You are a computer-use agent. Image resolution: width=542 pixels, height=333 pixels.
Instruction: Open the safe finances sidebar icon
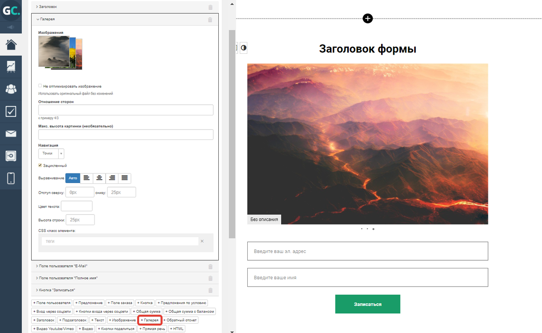11,156
